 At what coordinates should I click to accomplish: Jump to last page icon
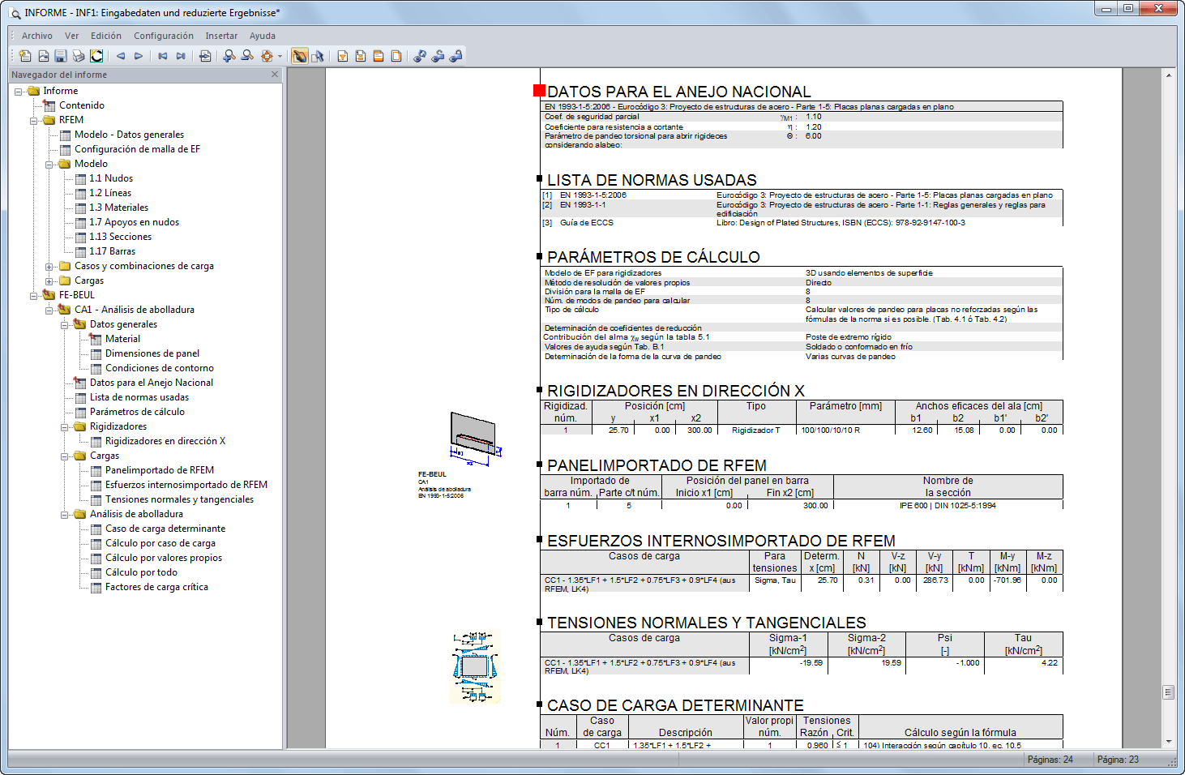click(x=181, y=56)
